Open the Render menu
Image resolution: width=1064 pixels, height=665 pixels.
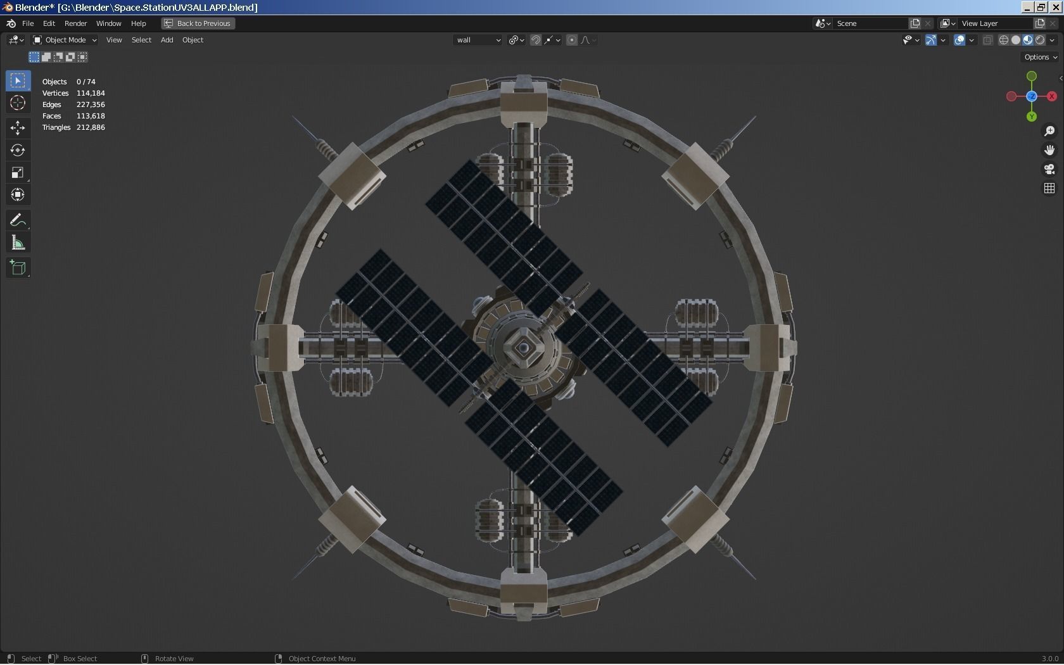[x=75, y=23]
